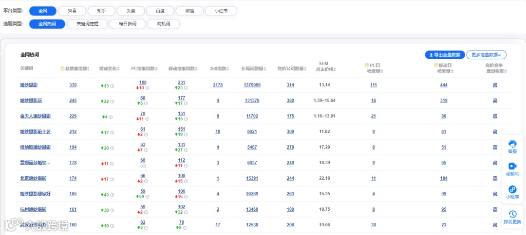Sort by PC搜索指数 column arrows
The width and height of the screenshot is (526, 235).
[156, 69]
